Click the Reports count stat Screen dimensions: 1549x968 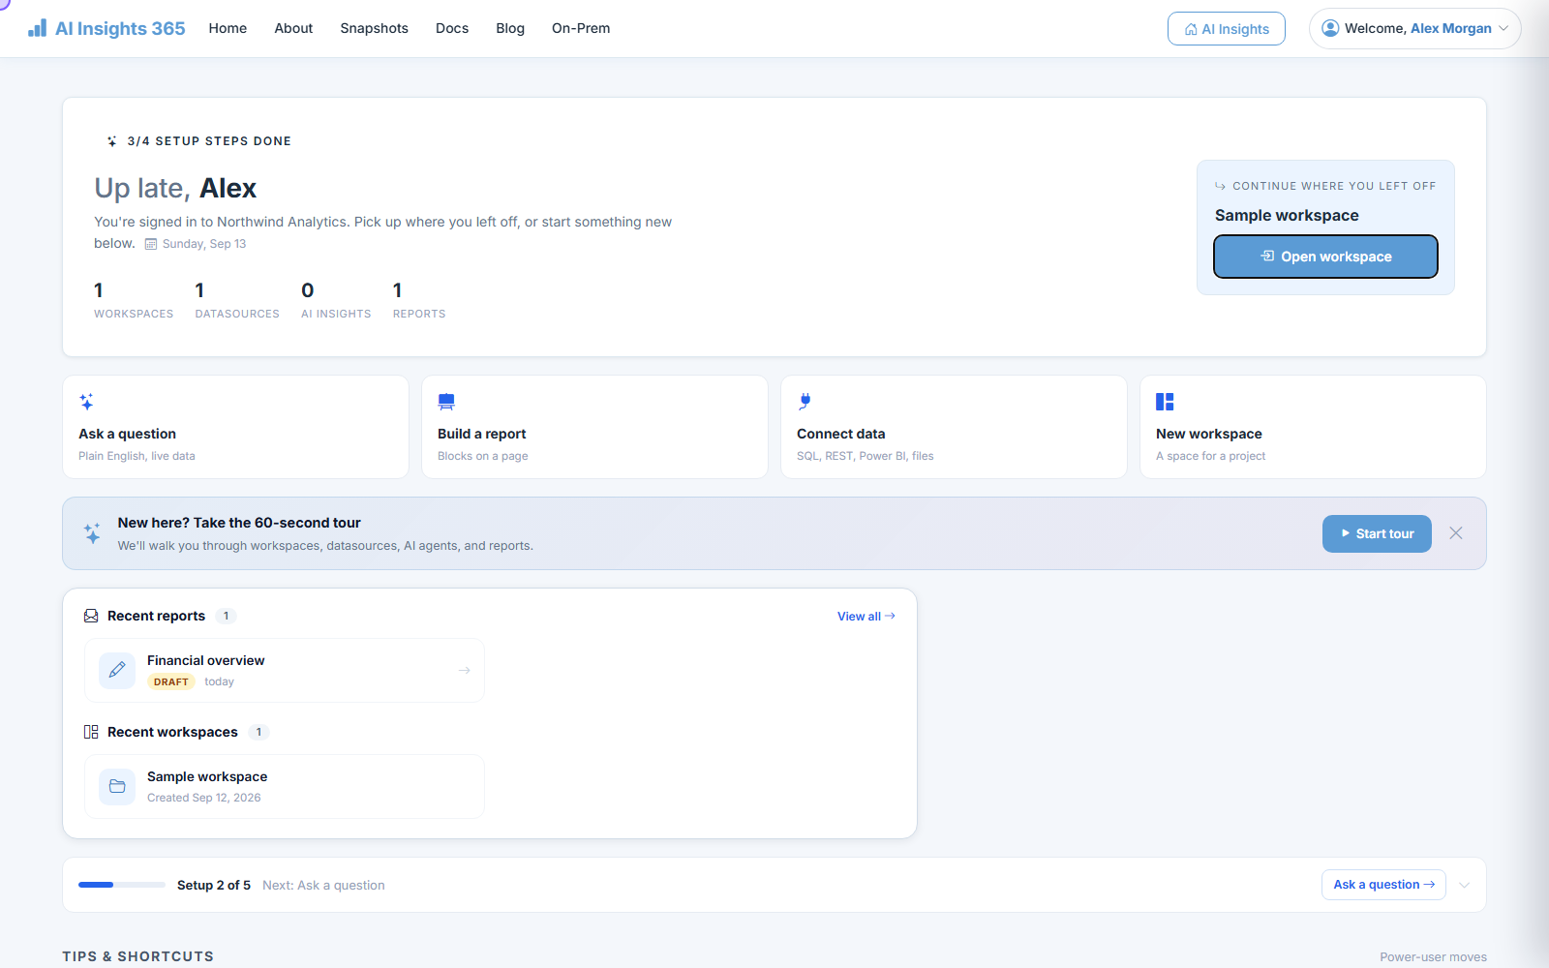[x=419, y=300]
